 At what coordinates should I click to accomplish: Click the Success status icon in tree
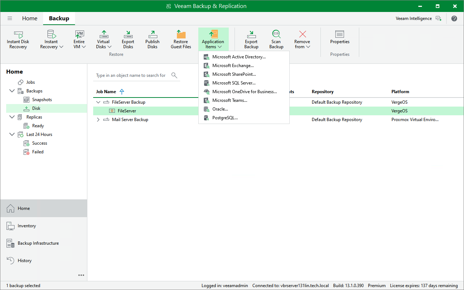click(26, 143)
